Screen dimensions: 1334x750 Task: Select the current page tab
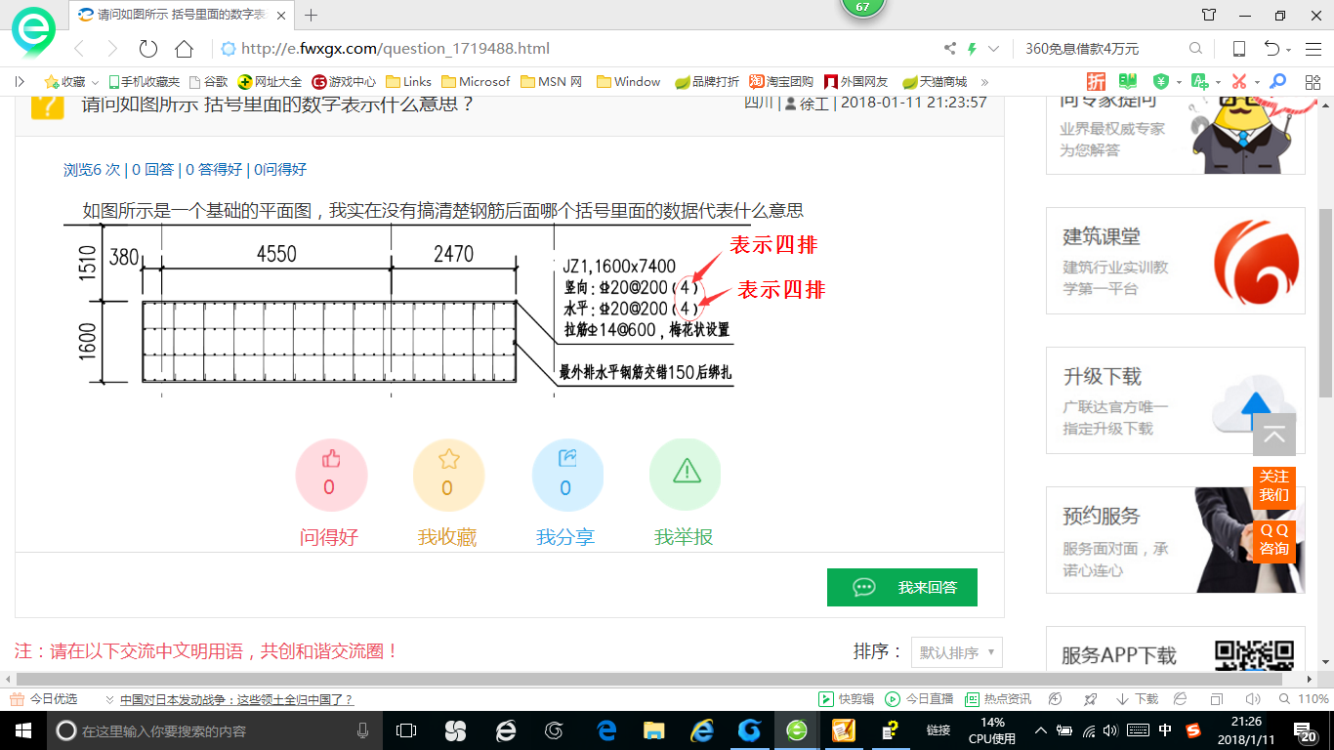(x=181, y=15)
